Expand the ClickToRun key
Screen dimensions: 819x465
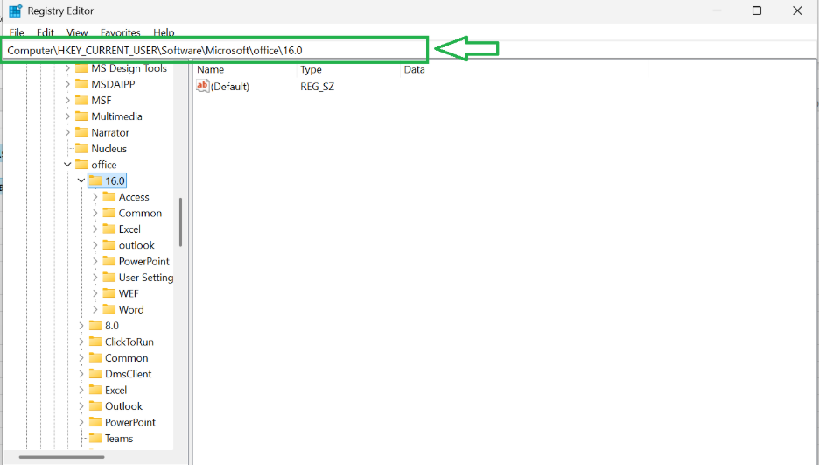coord(81,342)
